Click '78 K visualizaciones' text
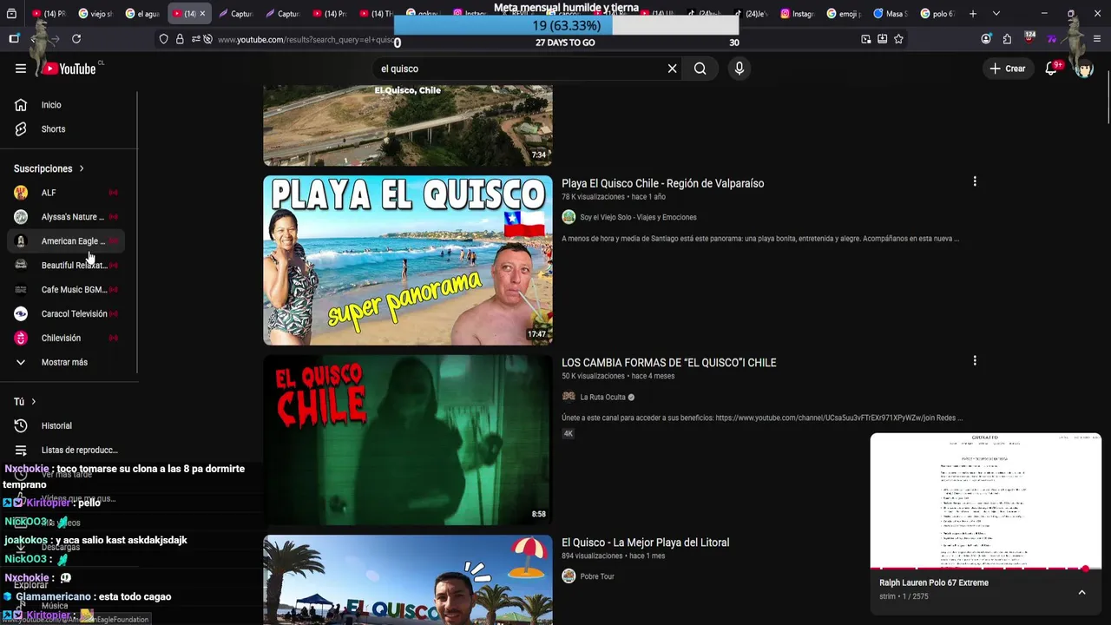1111x625 pixels. (x=593, y=197)
